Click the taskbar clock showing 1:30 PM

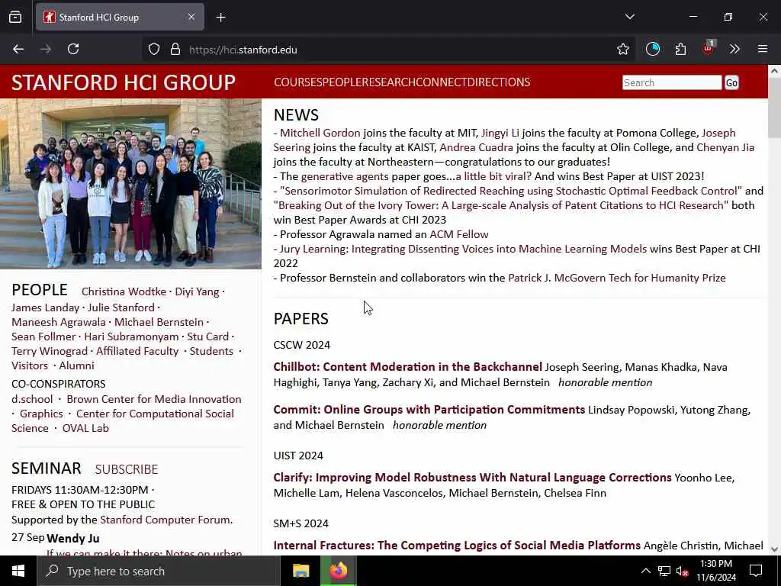click(715, 571)
